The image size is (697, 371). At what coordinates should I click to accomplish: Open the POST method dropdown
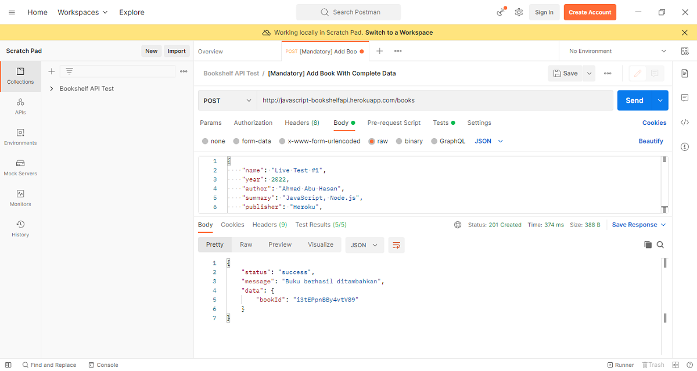pyautogui.click(x=228, y=100)
